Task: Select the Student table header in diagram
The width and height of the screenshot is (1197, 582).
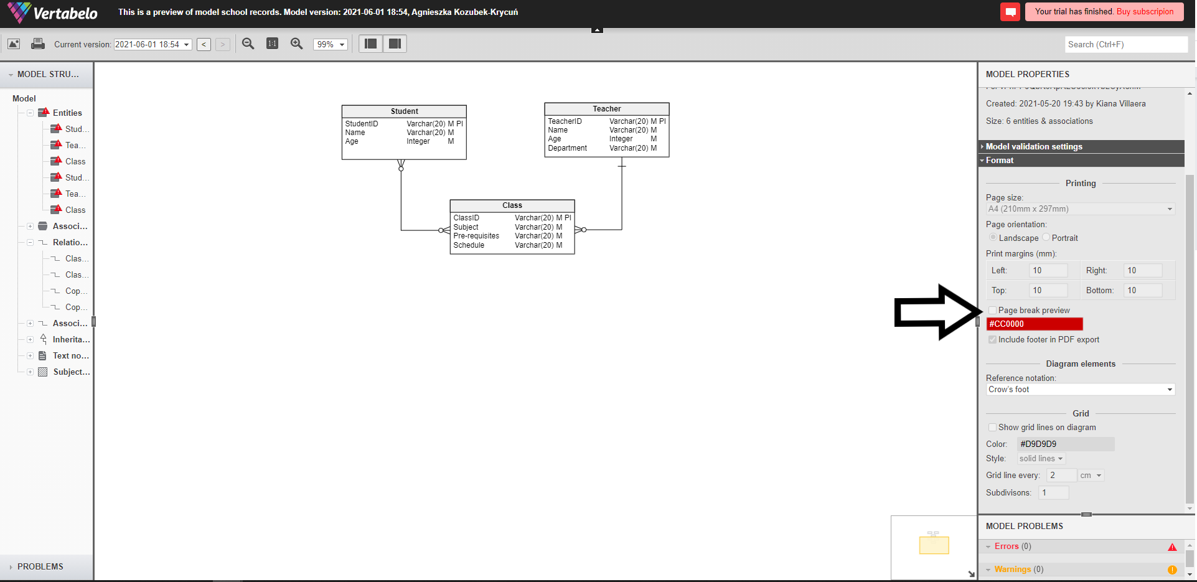Action: click(x=404, y=111)
